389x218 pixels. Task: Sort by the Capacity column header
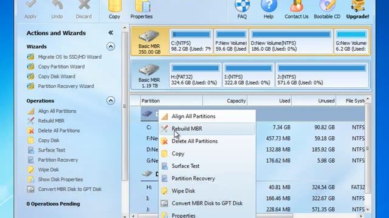[x=225, y=101]
